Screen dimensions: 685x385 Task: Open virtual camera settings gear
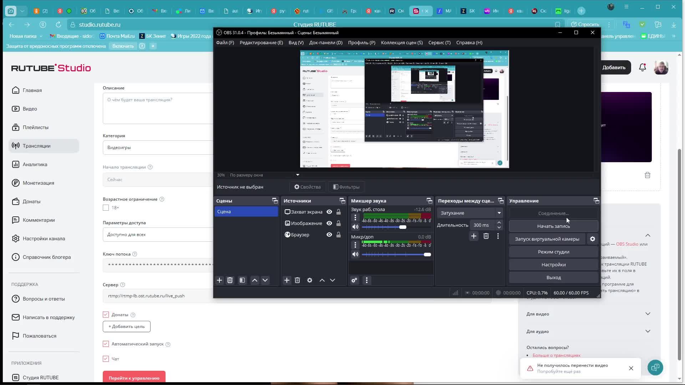click(593, 239)
